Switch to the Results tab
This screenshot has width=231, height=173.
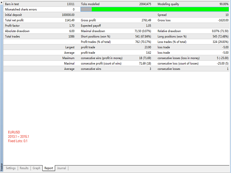coord(24,168)
